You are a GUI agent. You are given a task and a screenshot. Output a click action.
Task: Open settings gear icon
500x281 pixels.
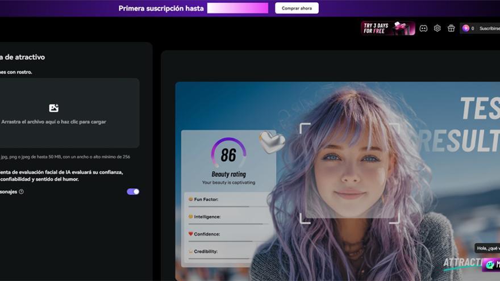point(437,28)
